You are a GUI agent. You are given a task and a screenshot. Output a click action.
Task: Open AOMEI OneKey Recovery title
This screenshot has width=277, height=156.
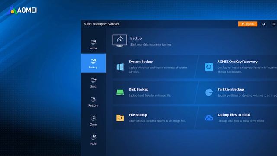click(237, 62)
